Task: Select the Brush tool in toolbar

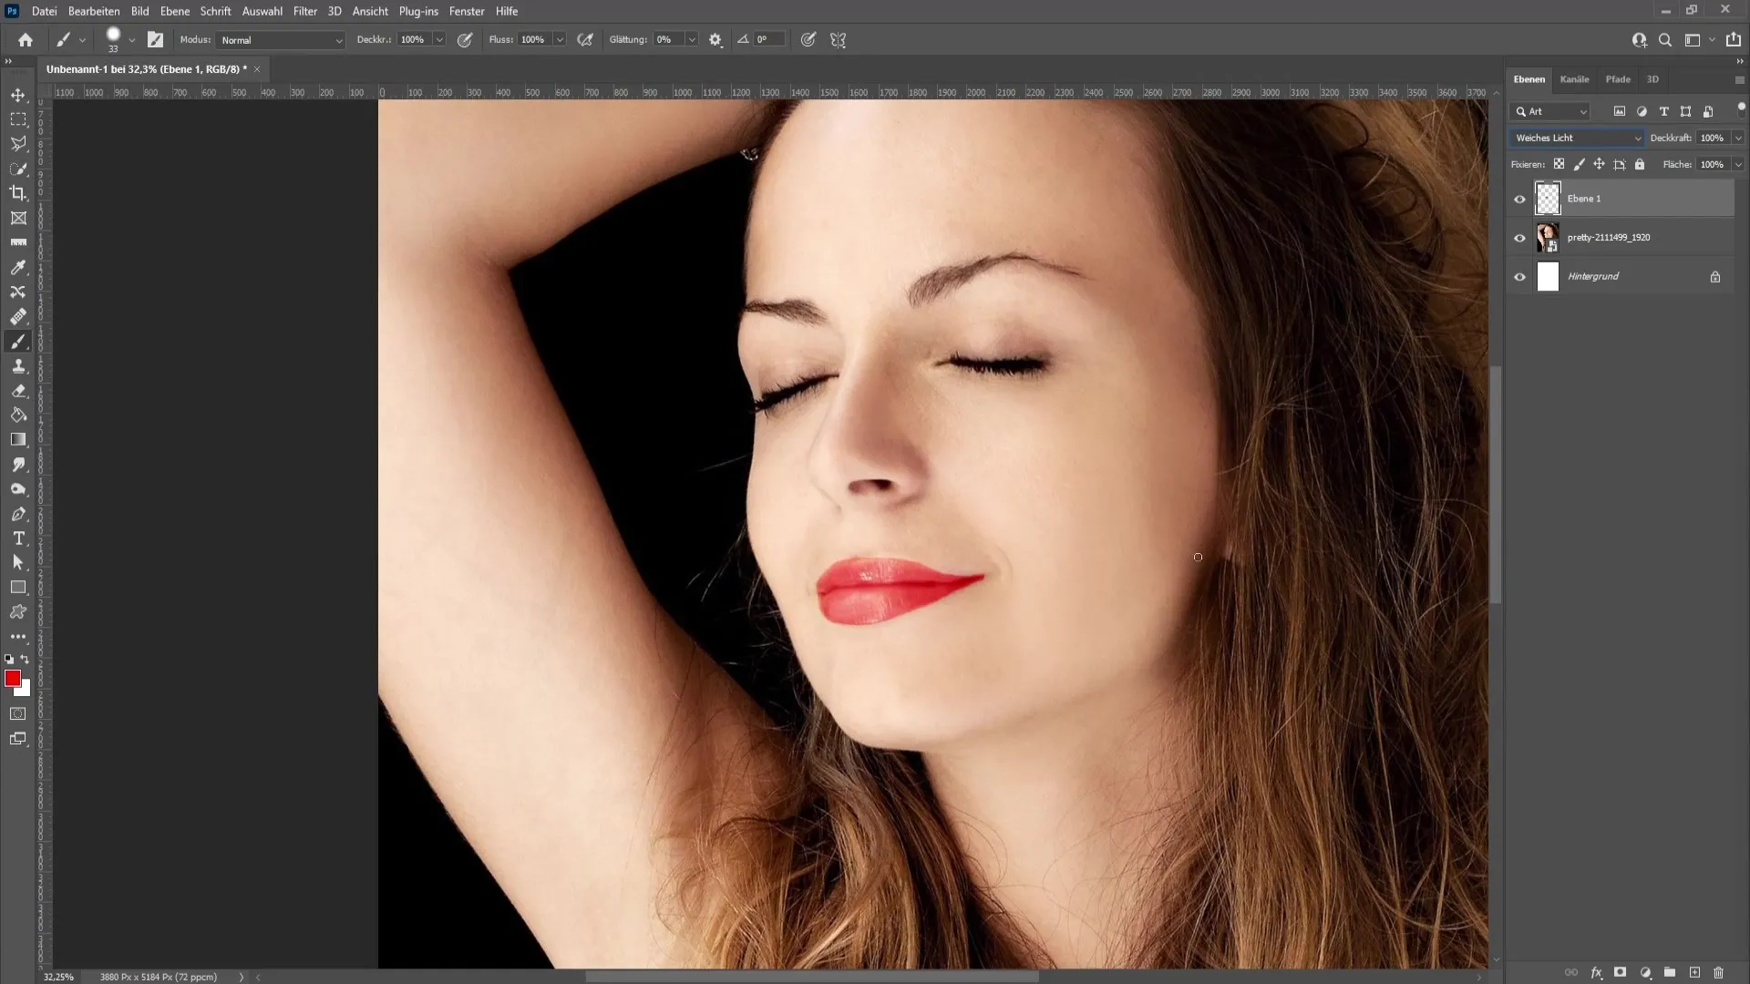Action: tap(18, 342)
